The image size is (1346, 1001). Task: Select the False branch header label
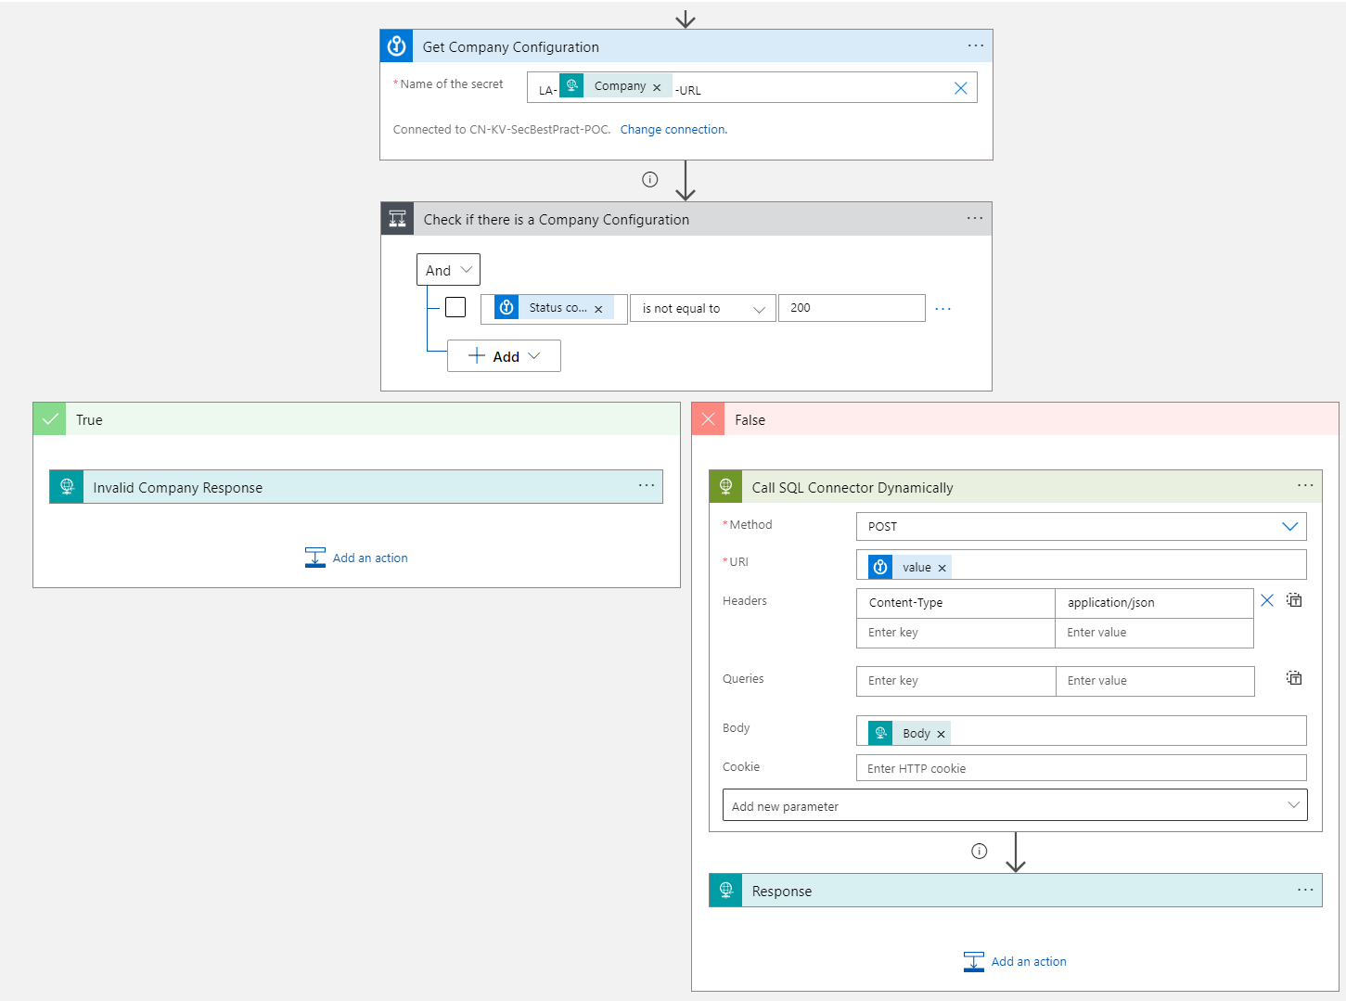[750, 420]
